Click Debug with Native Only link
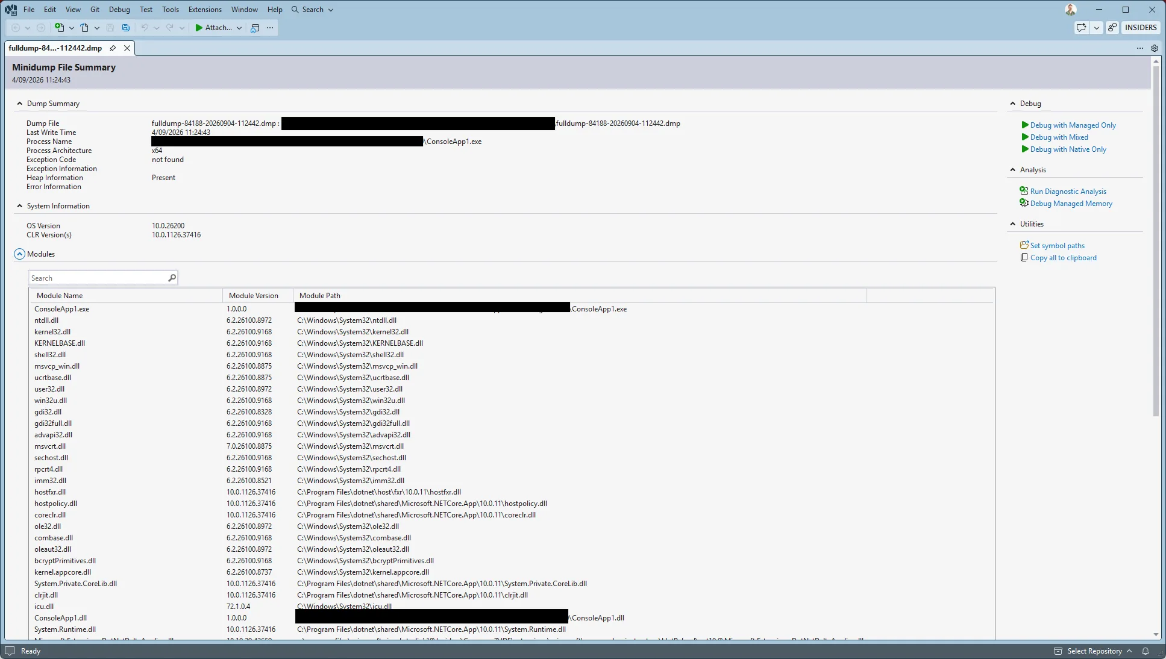1166x659 pixels. [1068, 149]
